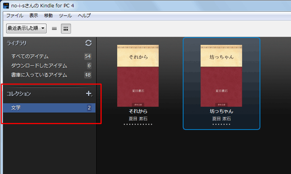Open the 表示 menu
This screenshot has width=291, height=174.
click(x=34, y=15)
